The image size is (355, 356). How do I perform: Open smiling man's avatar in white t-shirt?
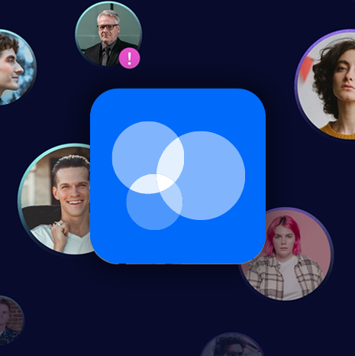point(55,199)
